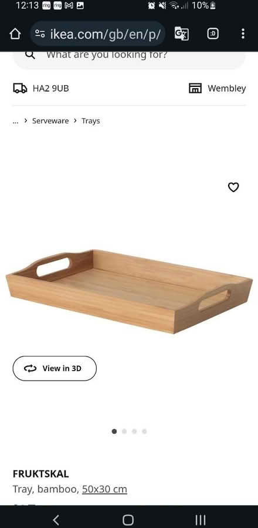Select first image carousel dot
This screenshot has height=528, width=258.
114,431
